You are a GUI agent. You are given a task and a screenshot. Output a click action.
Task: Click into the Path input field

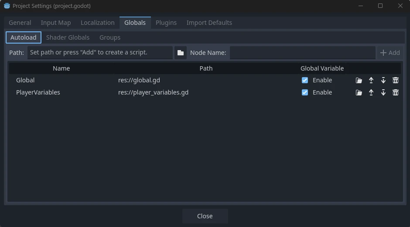(100, 53)
